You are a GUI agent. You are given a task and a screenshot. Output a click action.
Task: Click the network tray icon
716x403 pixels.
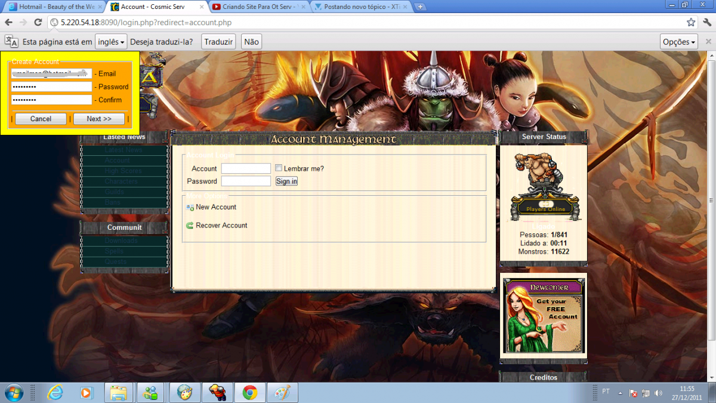(x=646, y=393)
